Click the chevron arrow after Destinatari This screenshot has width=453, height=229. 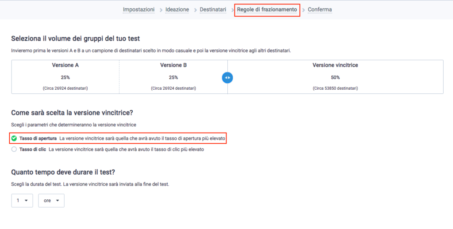pos(233,10)
